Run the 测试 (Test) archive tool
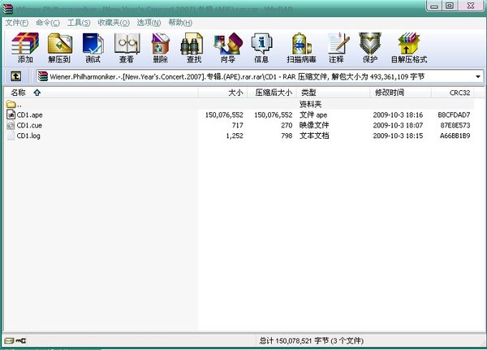Viewport: 487px width, 350px height. tap(93, 48)
